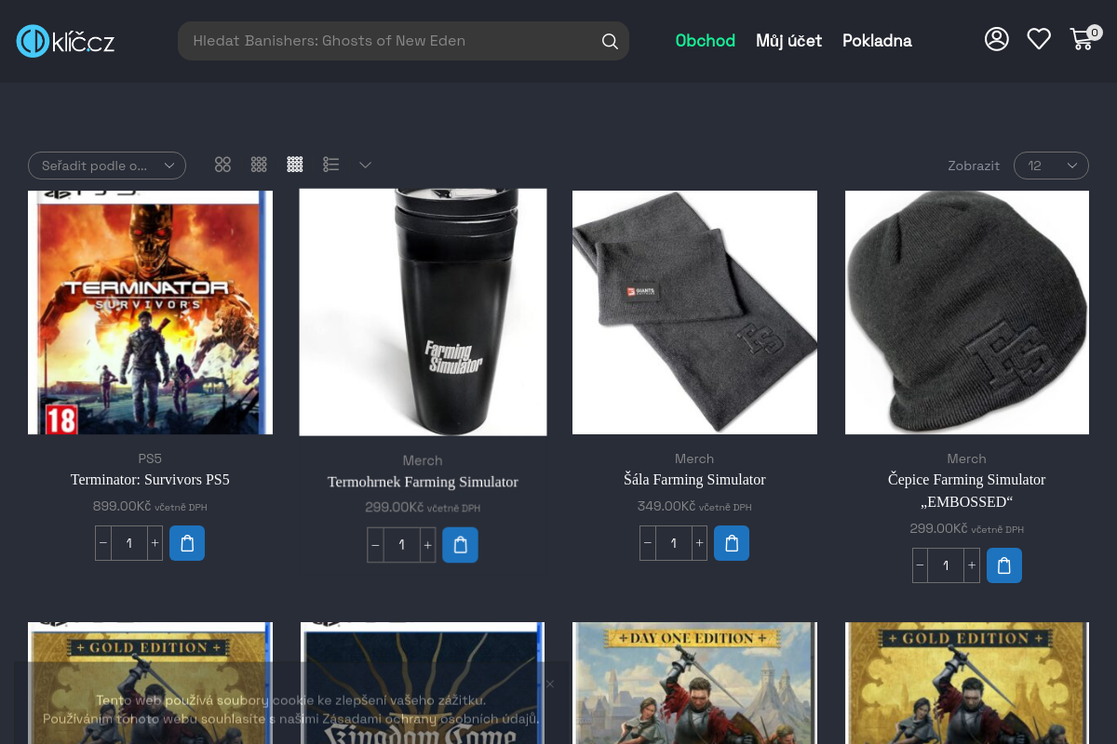Open Terminator: Survivors PS5 product title
The width and height of the screenshot is (1117, 744).
coord(150,480)
